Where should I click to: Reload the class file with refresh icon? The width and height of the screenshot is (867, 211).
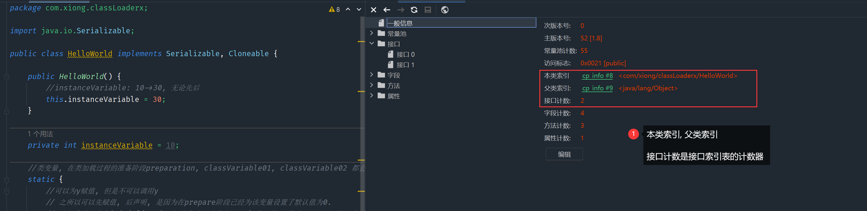pyautogui.click(x=414, y=10)
